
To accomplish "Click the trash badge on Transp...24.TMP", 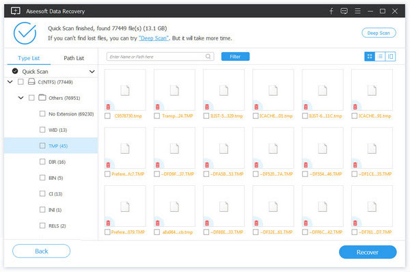I will coord(157,107).
